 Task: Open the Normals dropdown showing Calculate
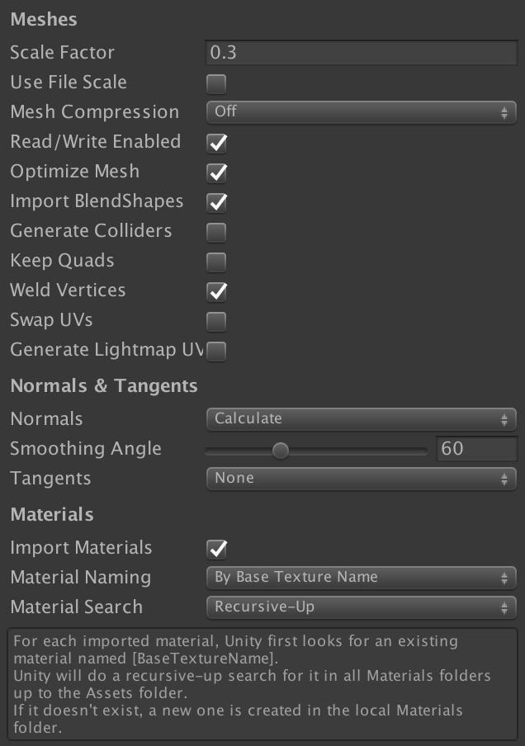pyautogui.click(x=361, y=418)
